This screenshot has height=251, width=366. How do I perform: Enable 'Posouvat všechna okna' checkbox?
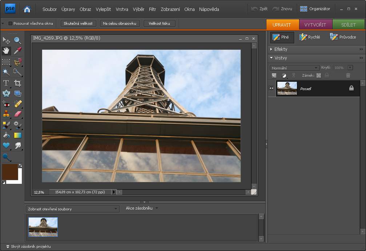(x=10, y=24)
